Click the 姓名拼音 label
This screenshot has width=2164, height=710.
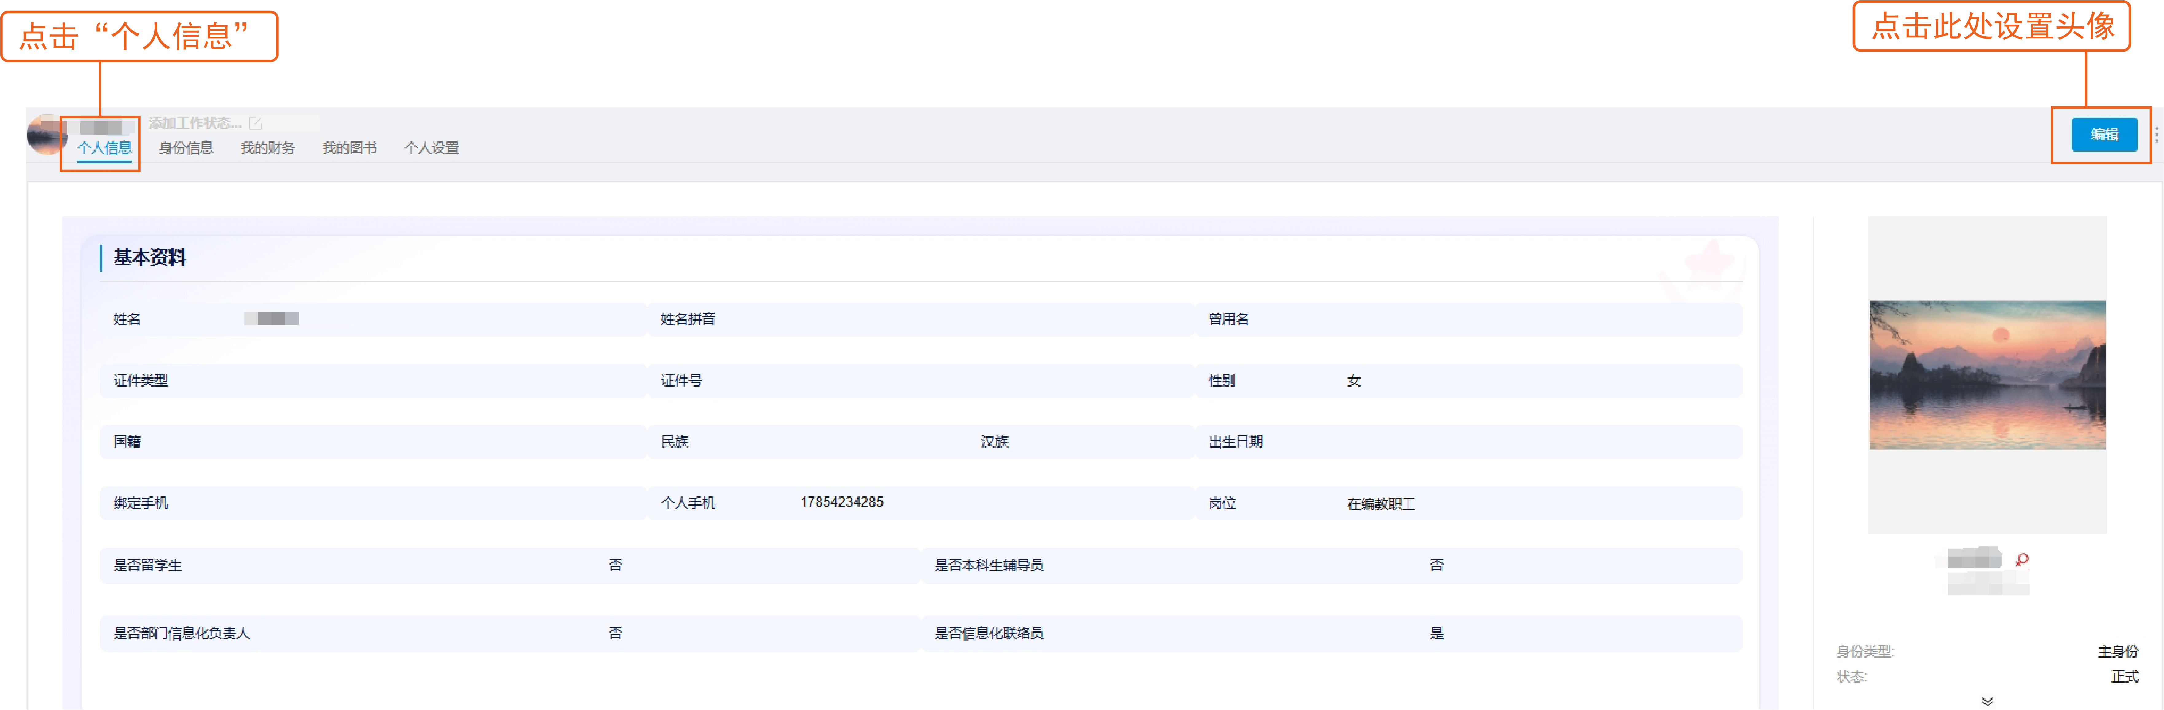[x=688, y=319]
